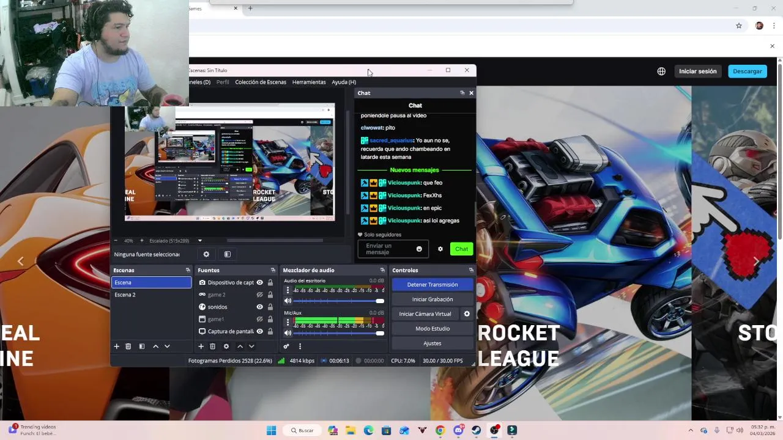Open Mic/Aux options three dots

click(x=288, y=322)
